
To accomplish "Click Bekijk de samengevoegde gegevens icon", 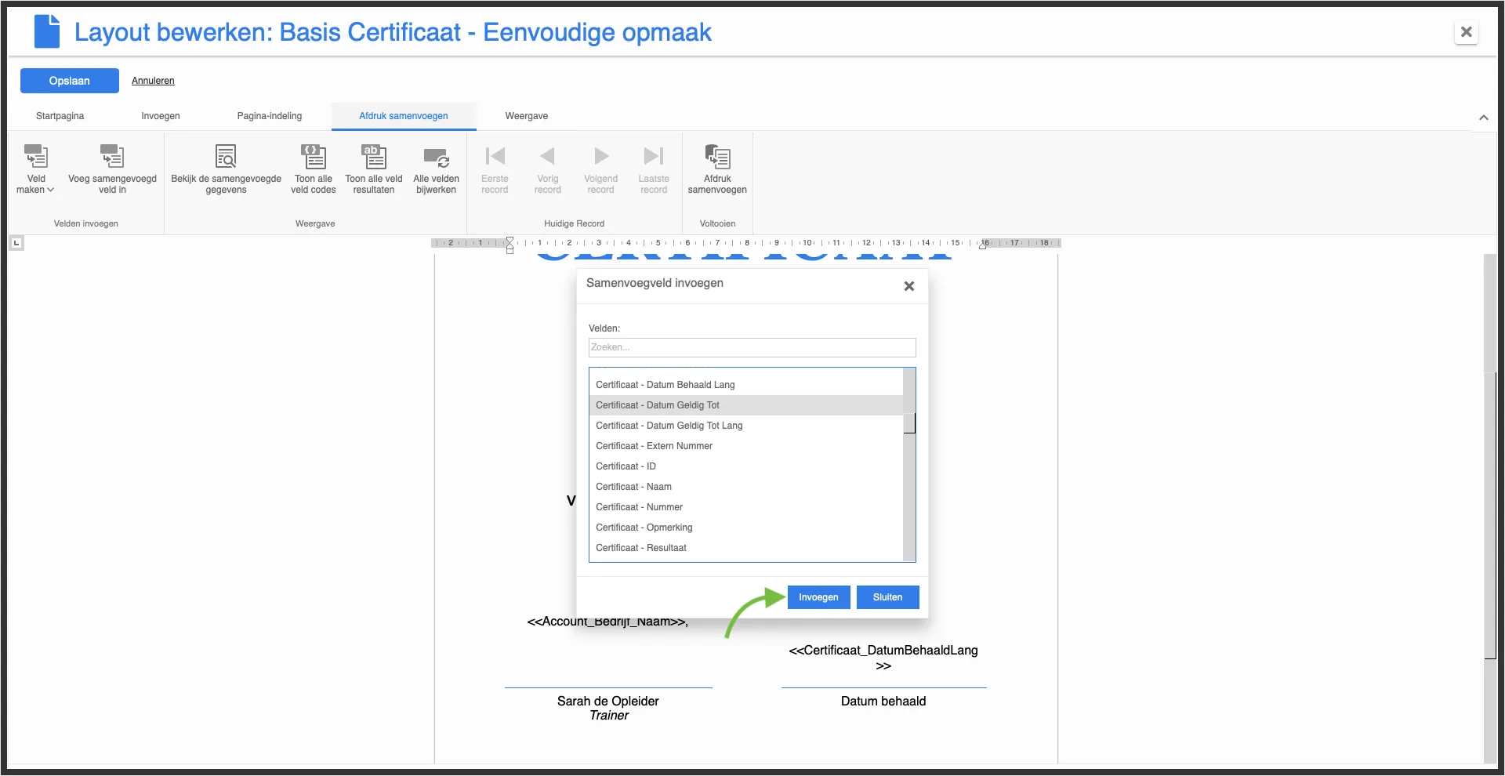I will tap(226, 169).
